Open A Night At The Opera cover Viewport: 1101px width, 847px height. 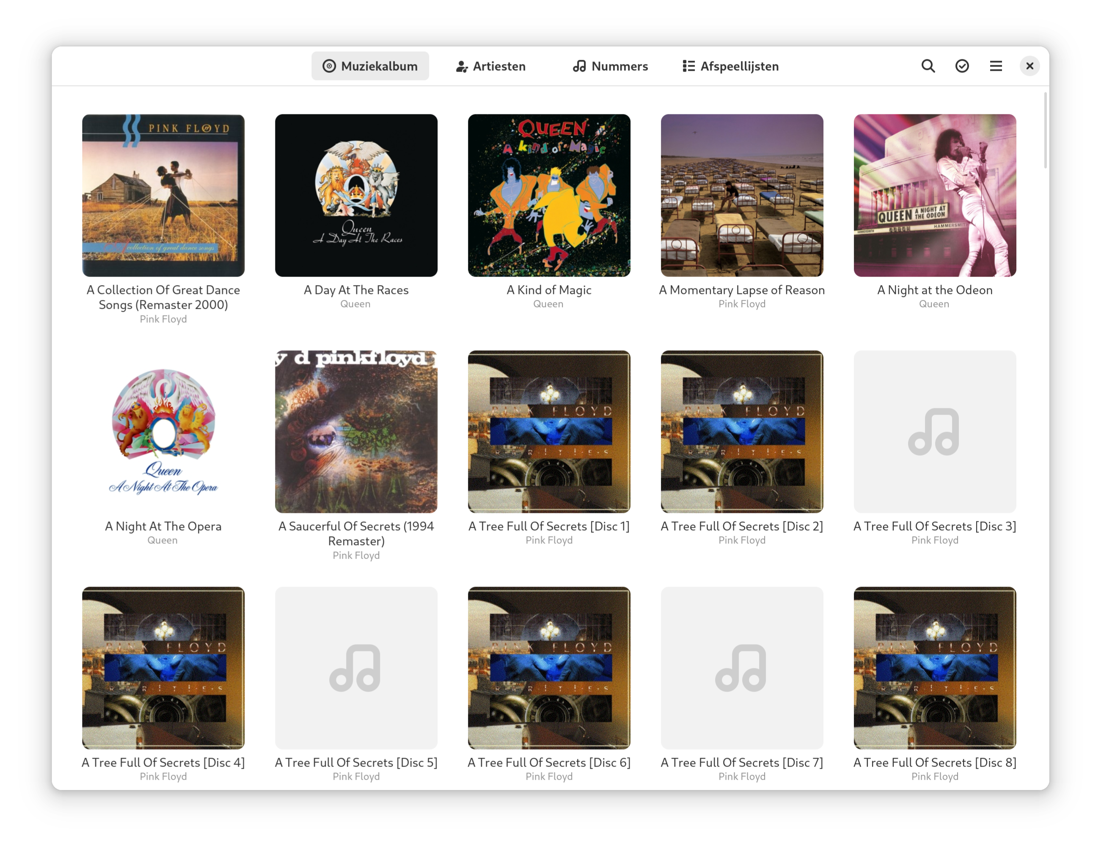pyautogui.click(x=163, y=432)
